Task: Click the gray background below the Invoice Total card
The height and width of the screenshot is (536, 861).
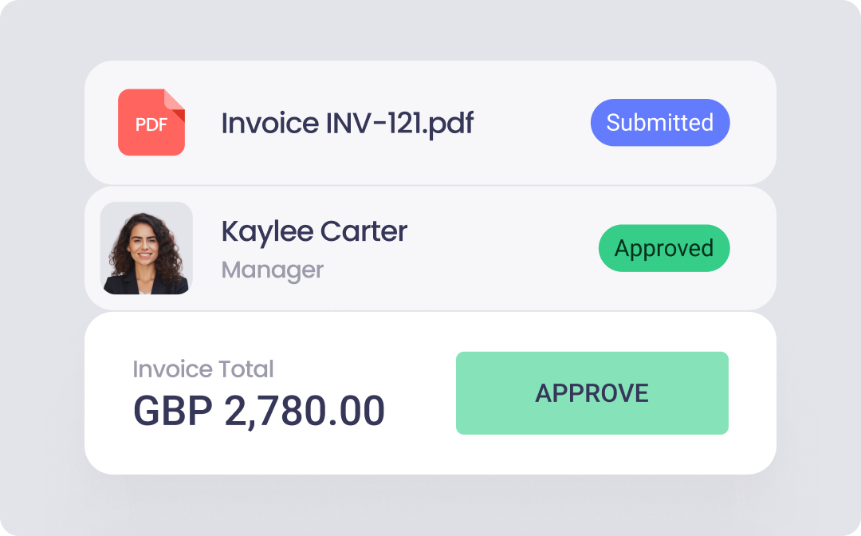Action: pyautogui.click(x=431, y=504)
